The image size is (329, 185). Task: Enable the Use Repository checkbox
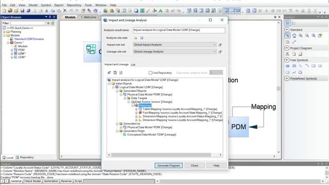click(x=150, y=73)
